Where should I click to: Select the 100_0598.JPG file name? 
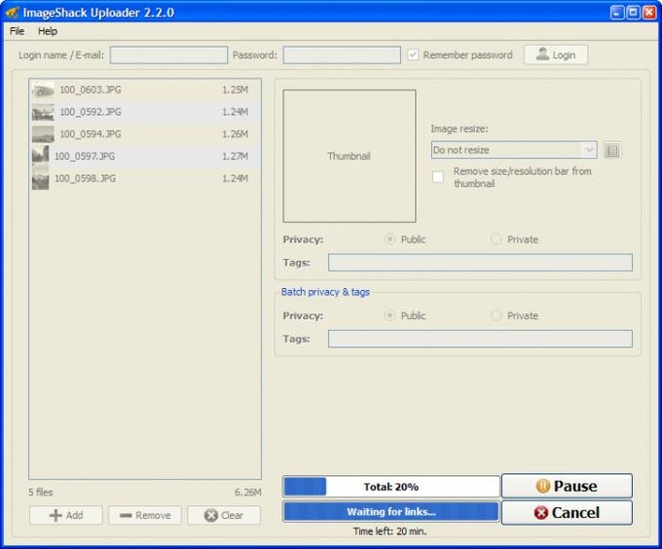(x=85, y=178)
